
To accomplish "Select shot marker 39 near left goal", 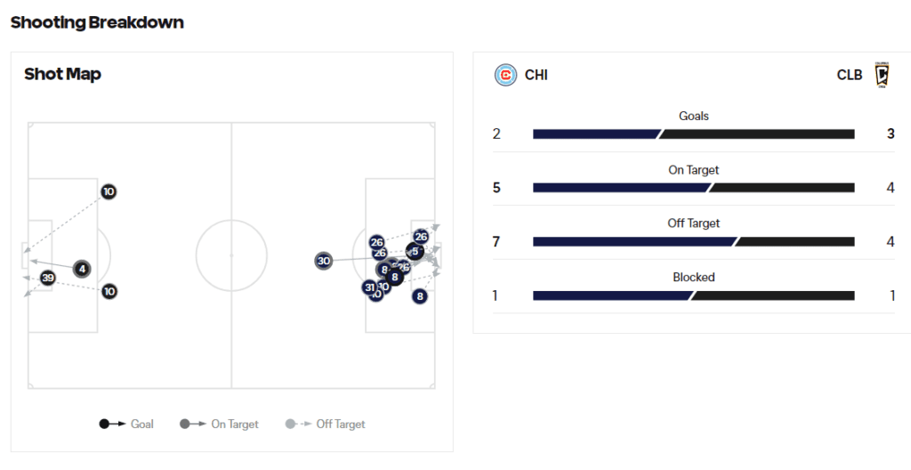I will click(48, 278).
